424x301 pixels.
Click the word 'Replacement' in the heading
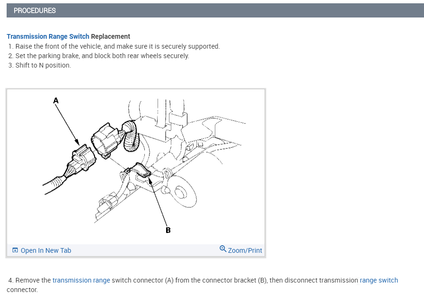coord(110,36)
